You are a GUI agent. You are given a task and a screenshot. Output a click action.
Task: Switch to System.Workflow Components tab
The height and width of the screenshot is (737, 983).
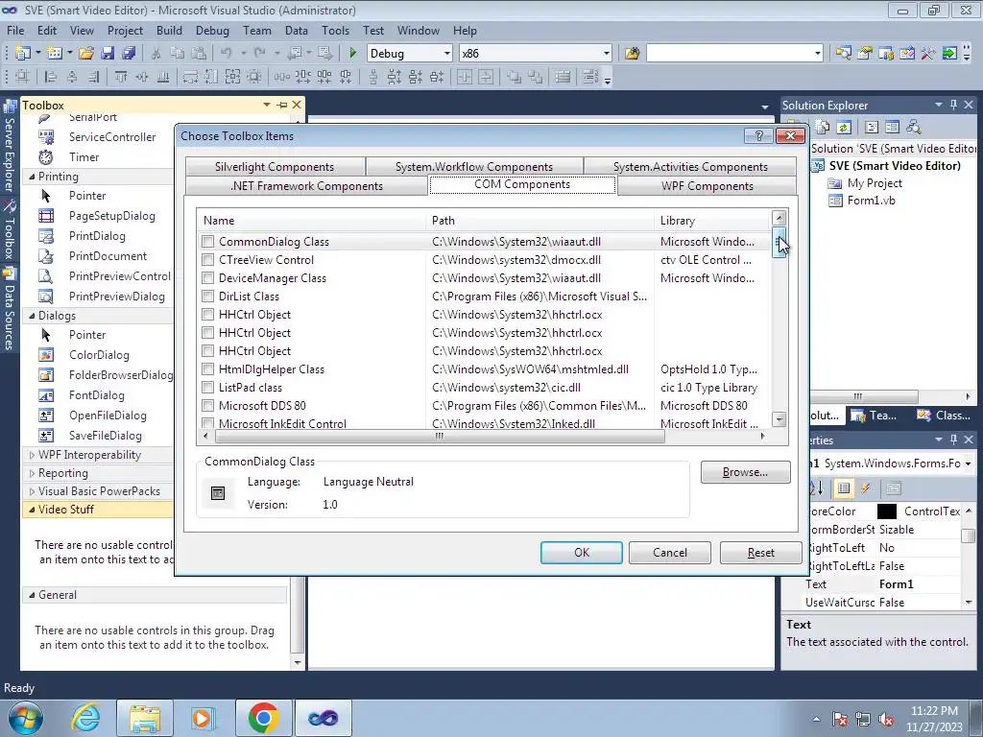(474, 167)
